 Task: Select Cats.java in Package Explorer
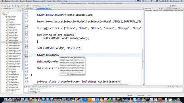click(11, 23)
